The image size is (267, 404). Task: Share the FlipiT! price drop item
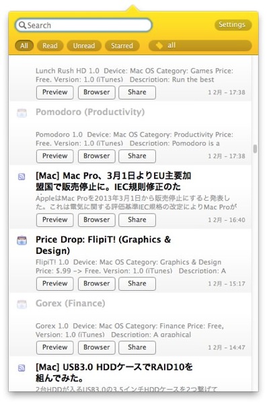tap(137, 283)
